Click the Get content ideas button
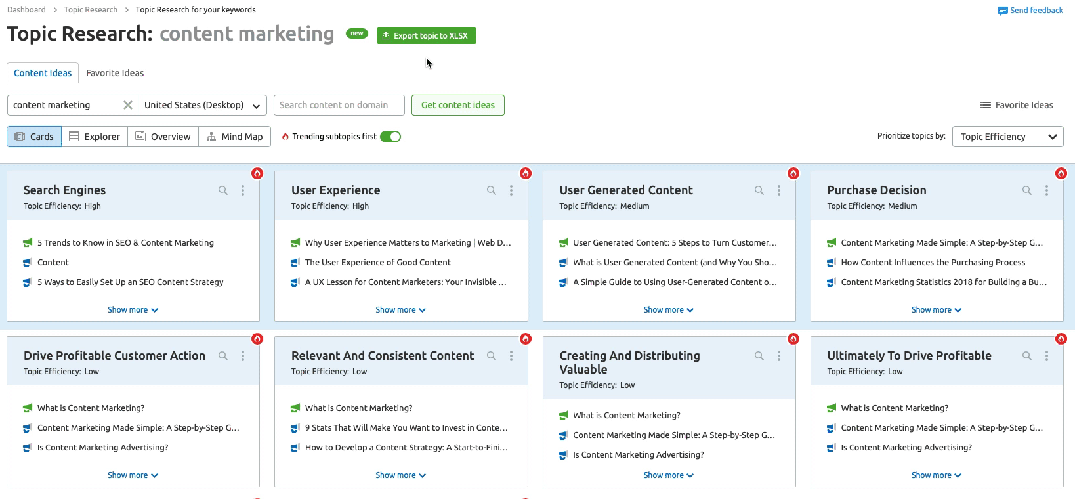Viewport: 1075px width, 499px height. tap(457, 105)
